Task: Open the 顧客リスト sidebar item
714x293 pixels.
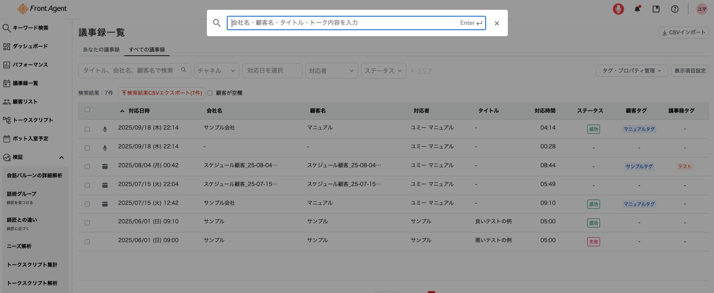Action: (25, 102)
